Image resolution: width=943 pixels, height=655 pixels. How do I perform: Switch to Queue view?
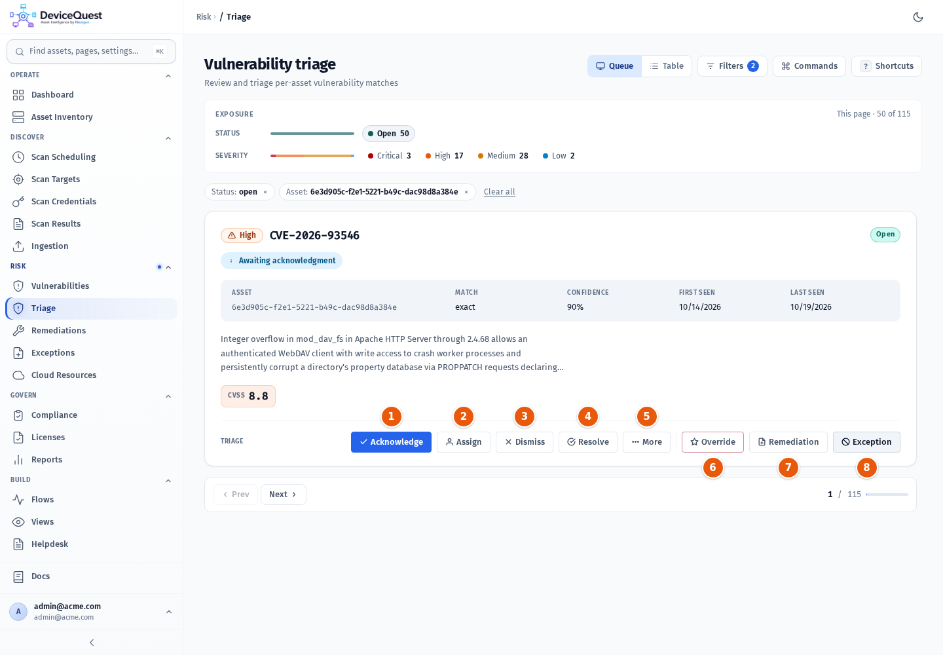614,66
